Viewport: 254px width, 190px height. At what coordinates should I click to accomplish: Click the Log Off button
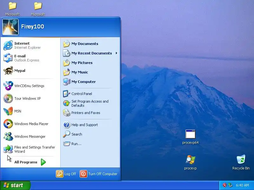click(66, 174)
